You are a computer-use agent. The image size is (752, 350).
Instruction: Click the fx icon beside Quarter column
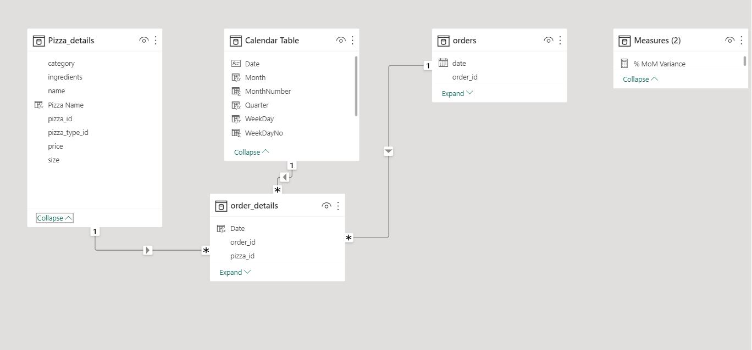point(236,105)
